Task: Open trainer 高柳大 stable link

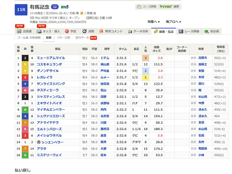Action: pyautogui.click(x=203, y=58)
